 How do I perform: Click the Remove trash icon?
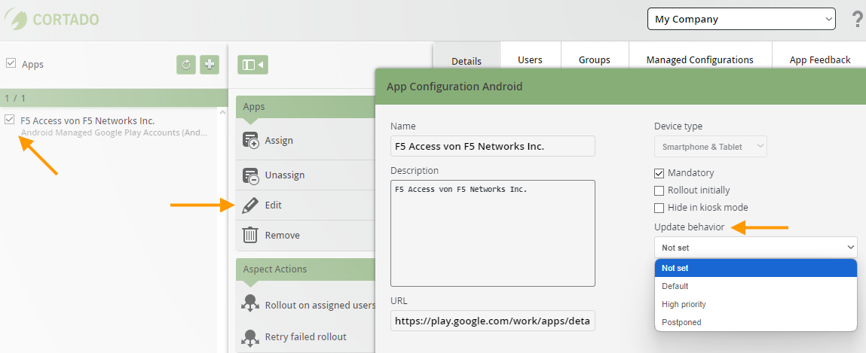pyautogui.click(x=251, y=235)
